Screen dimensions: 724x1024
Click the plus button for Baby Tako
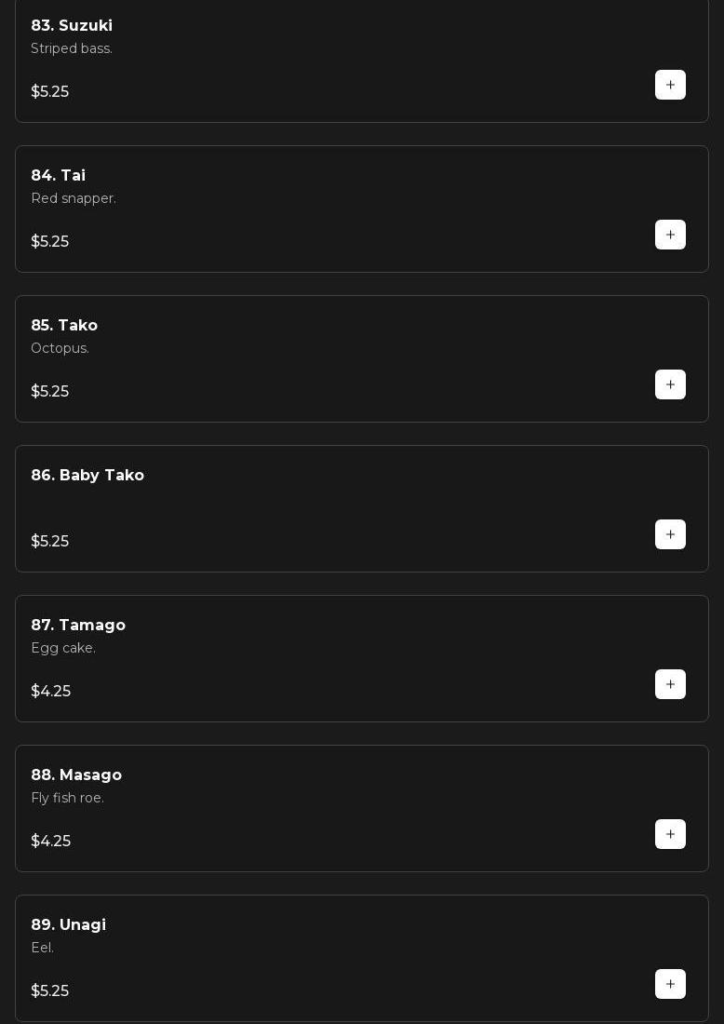670,534
